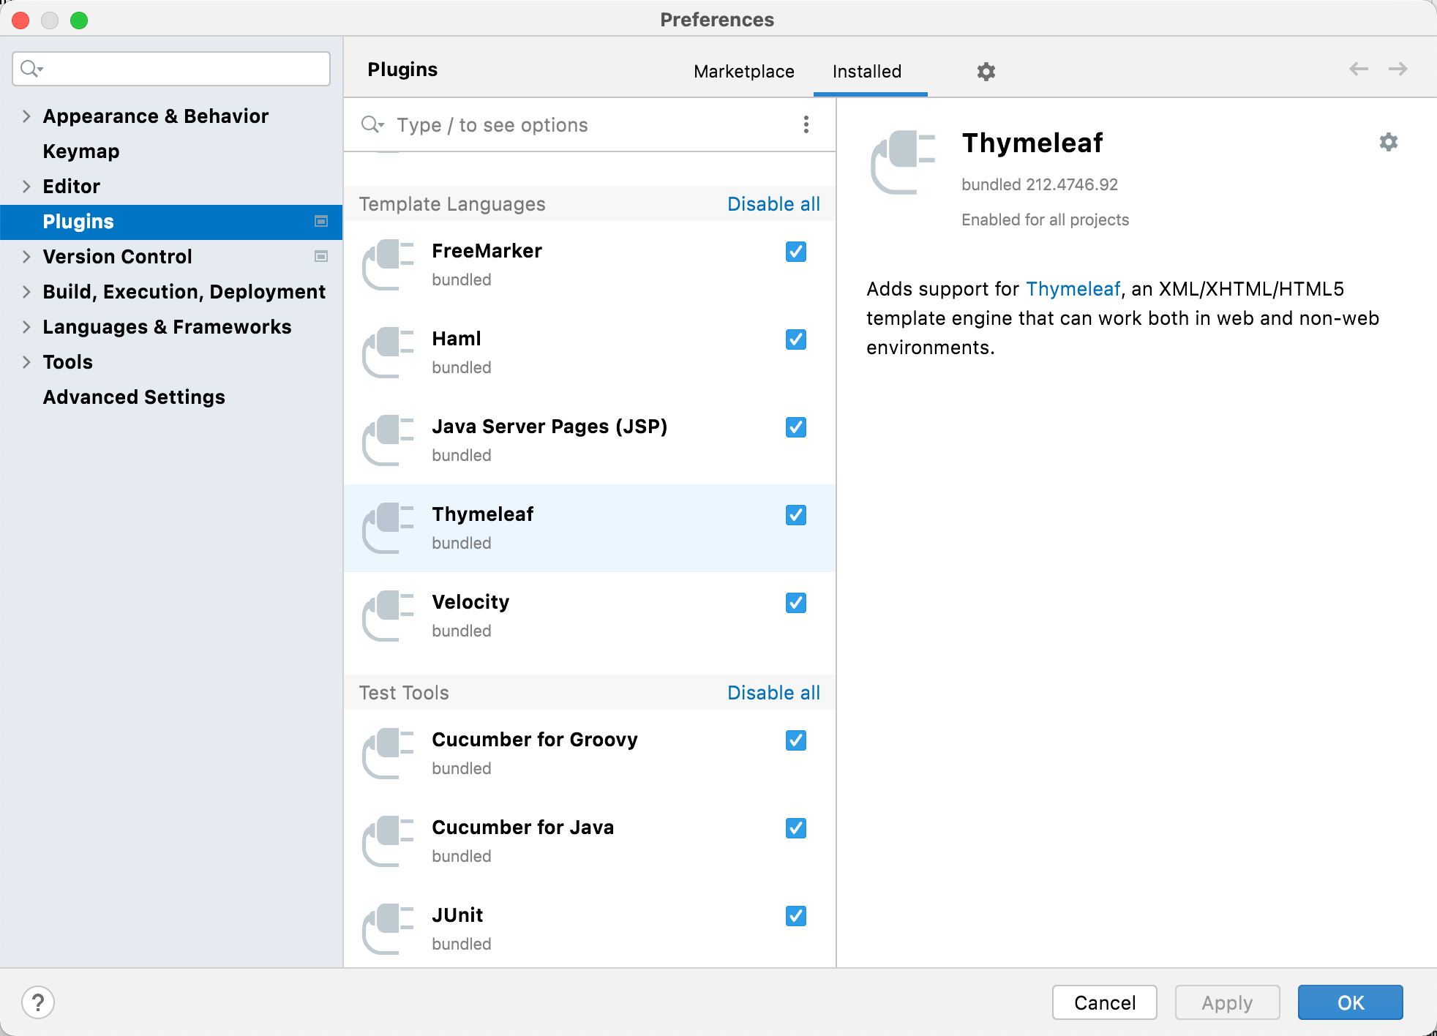Image resolution: width=1437 pixels, height=1036 pixels.
Task: Click the search input field for plugins
Action: point(586,124)
